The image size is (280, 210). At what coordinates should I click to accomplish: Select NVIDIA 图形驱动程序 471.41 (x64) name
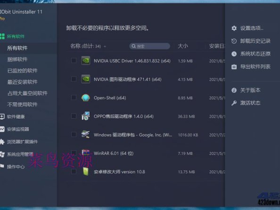coord(127,80)
